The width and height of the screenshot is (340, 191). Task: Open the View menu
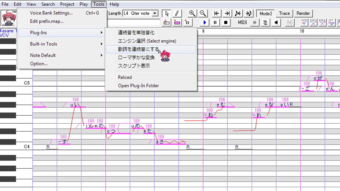tap(31, 4)
